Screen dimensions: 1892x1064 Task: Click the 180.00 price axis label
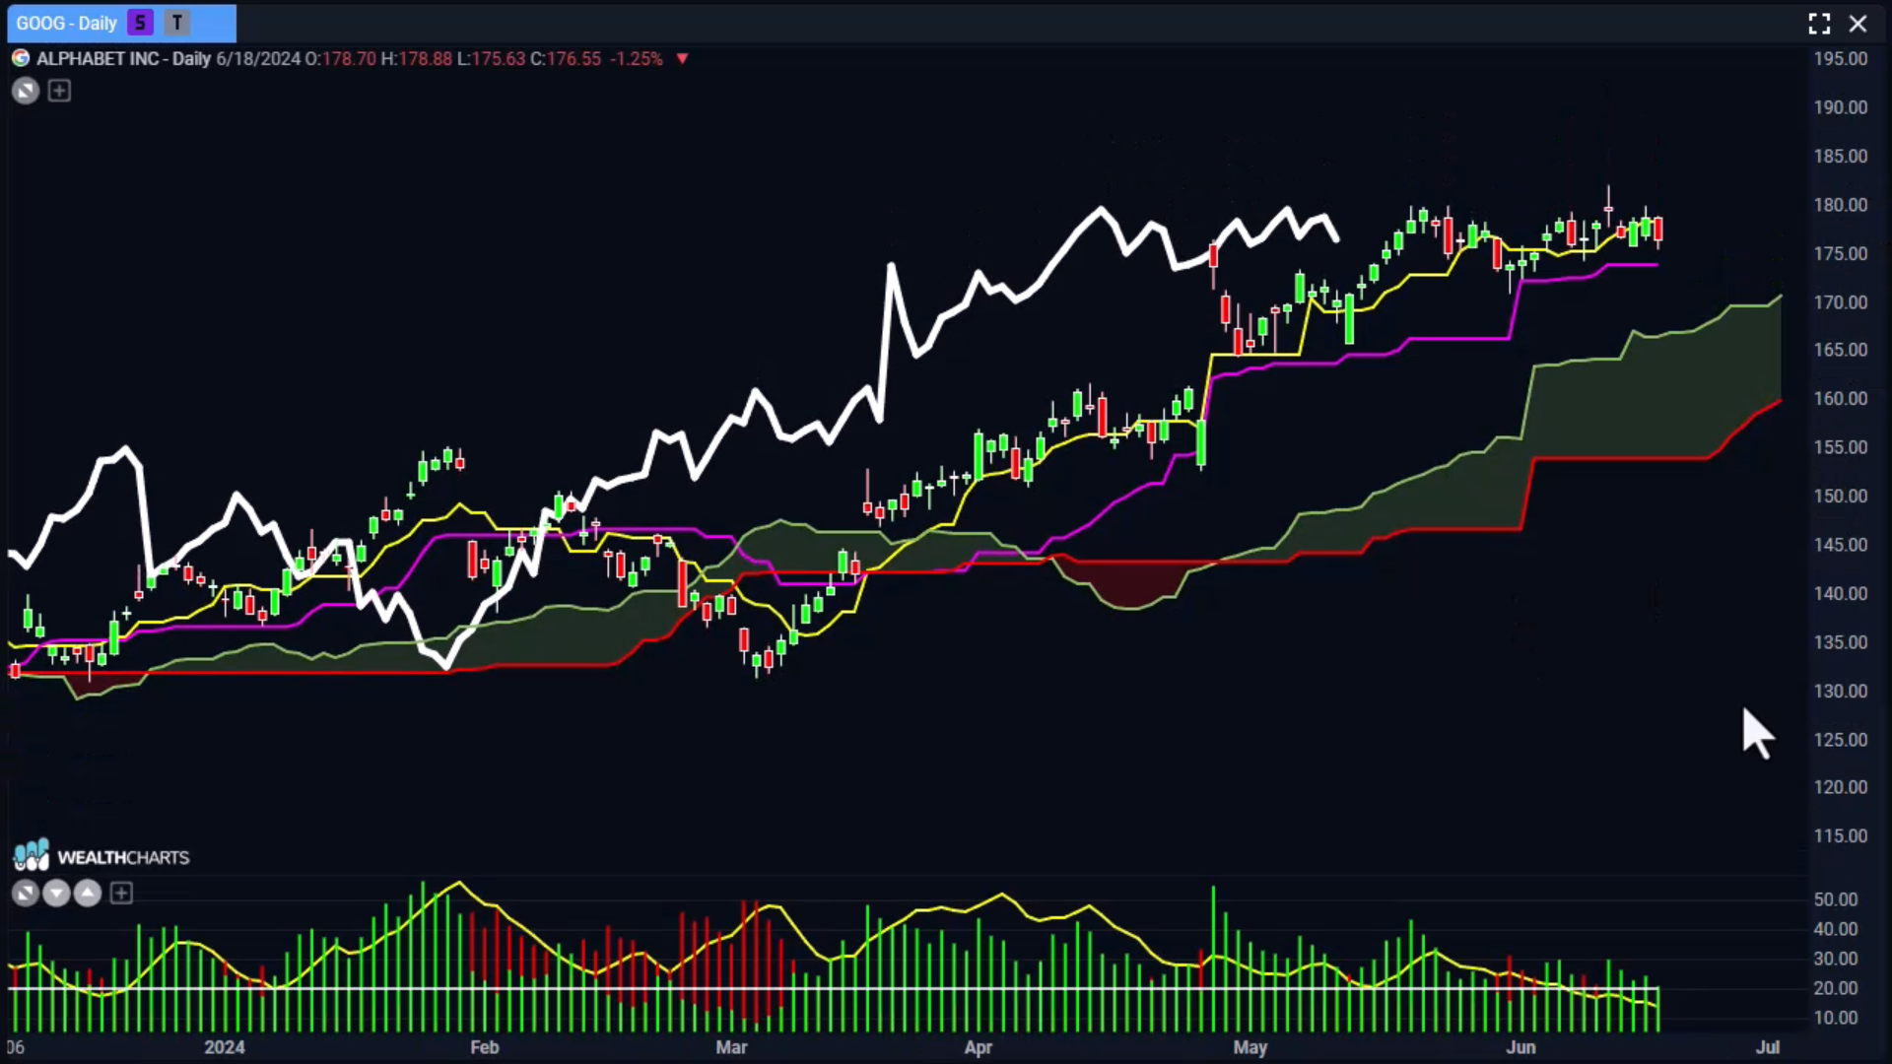click(1841, 205)
